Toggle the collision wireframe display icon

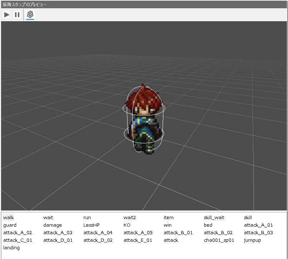click(x=30, y=15)
